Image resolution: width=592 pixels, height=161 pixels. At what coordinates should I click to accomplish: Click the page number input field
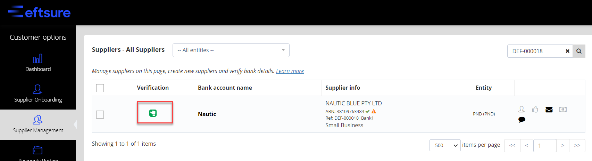click(545, 145)
